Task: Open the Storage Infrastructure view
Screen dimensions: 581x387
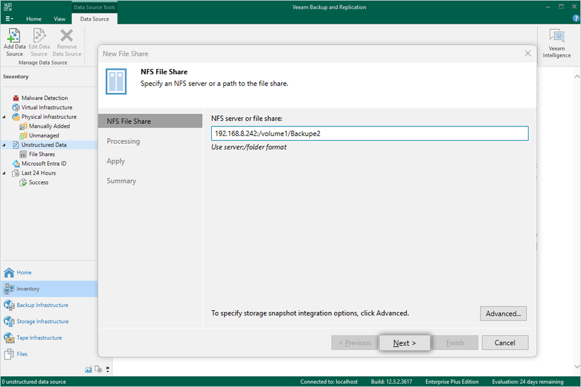Action: point(43,321)
